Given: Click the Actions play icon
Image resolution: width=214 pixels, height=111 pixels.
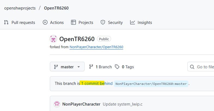Looking at the screenshot, I should [x=45, y=22].
